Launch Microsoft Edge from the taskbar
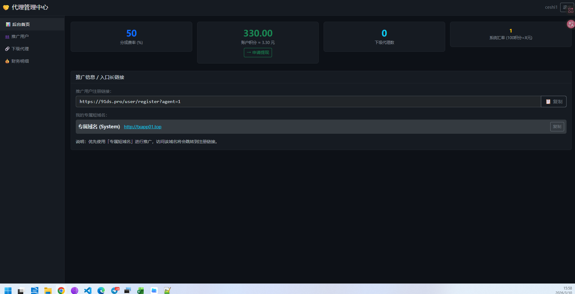Screen dimensions: 575x294 101,290
